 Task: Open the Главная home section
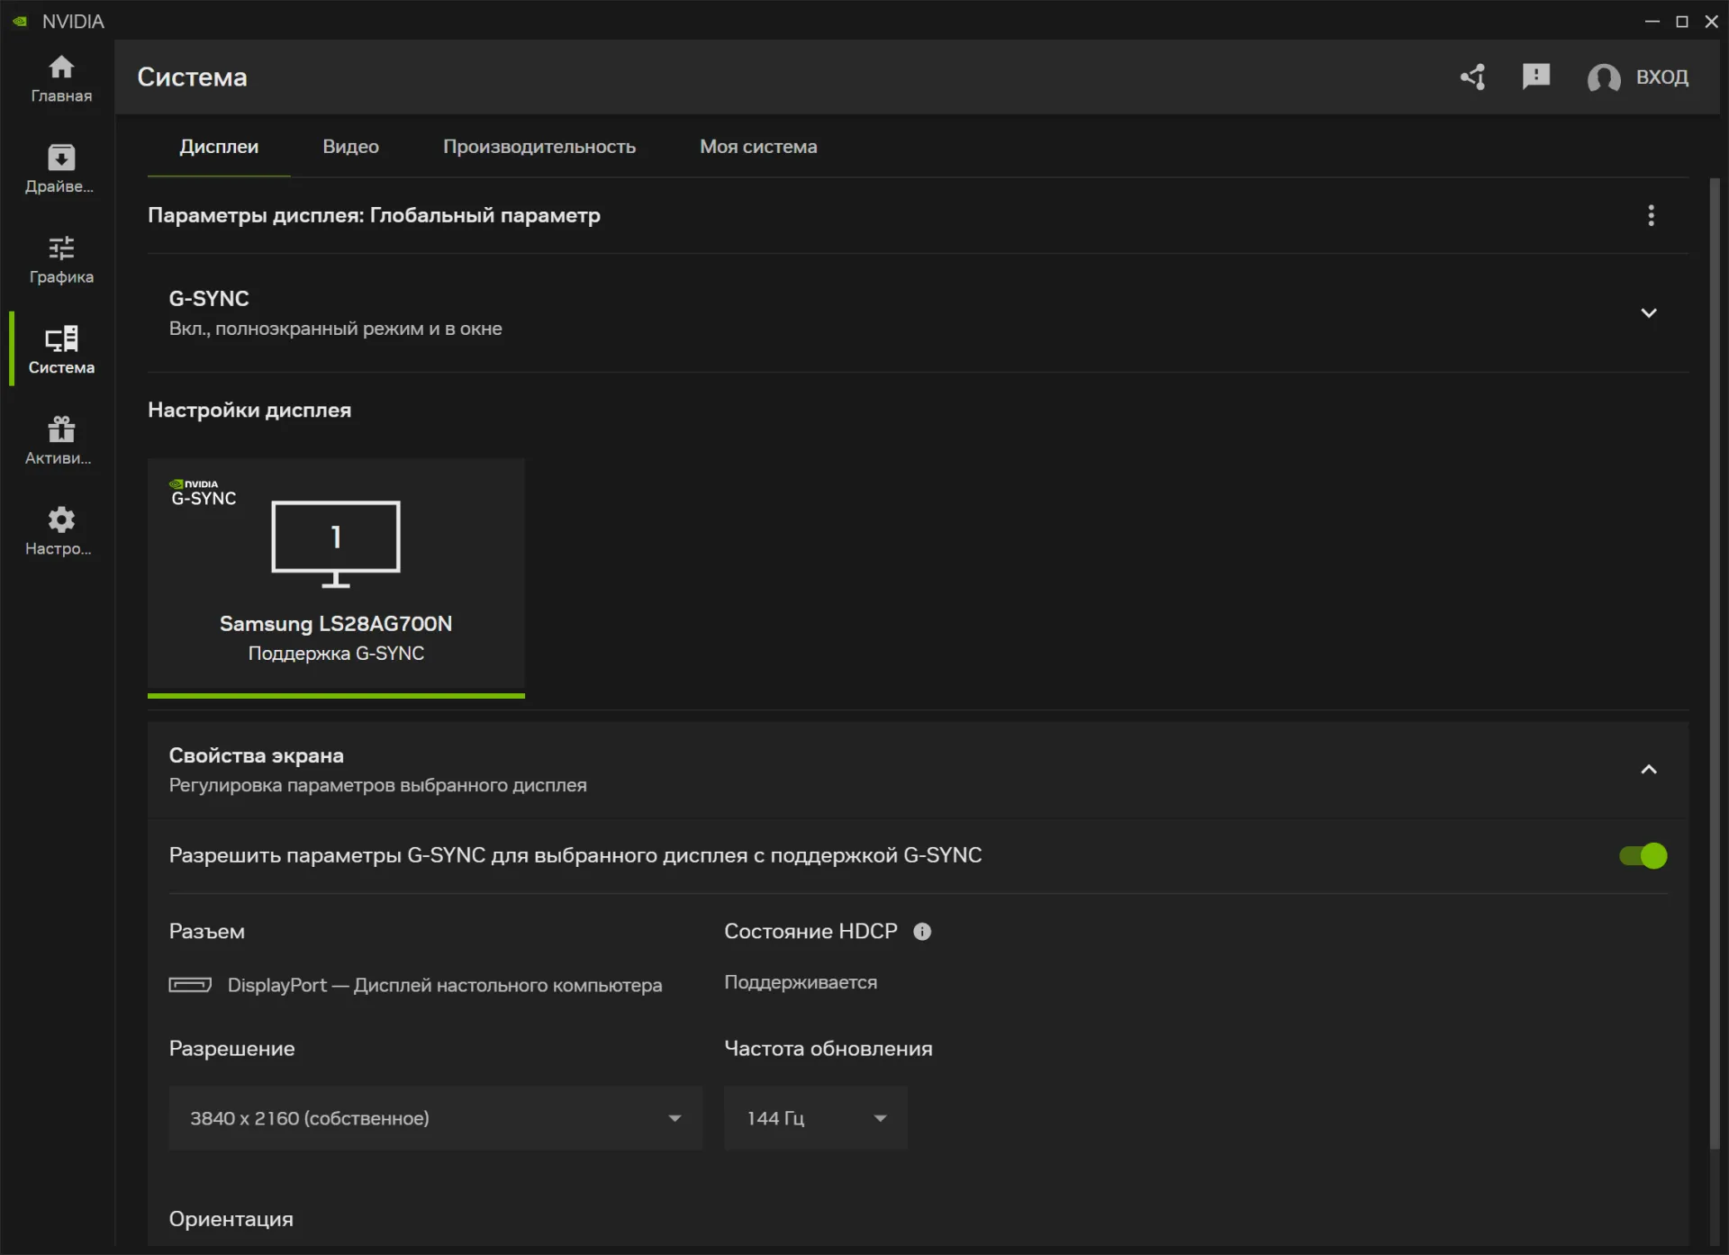61,78
